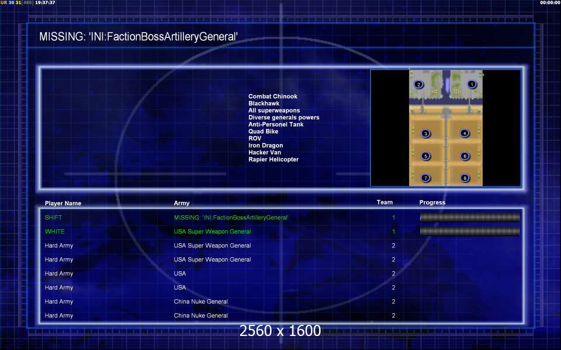Viewport: 561px width, 350px height.
Task: Select the player name 'WHITE'
Action: pyautogui.click(x=55, y=232)
